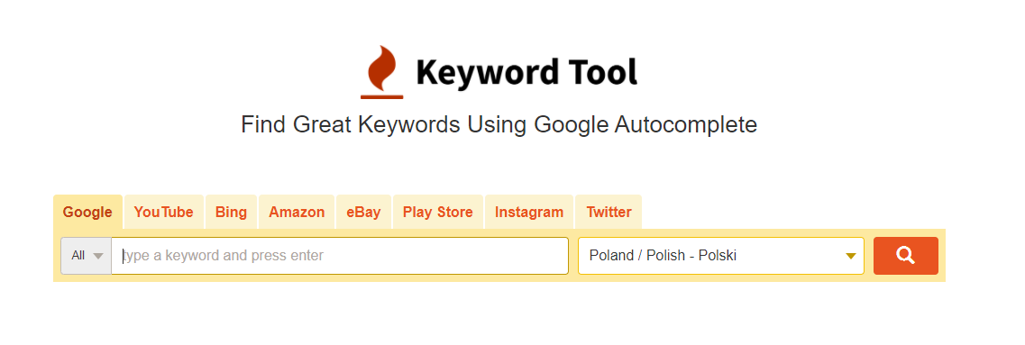This screenshot has height=345, width=1025.
Task: Click the word 'Keyword' in the logo title
Action: click(x=487, y=73)
